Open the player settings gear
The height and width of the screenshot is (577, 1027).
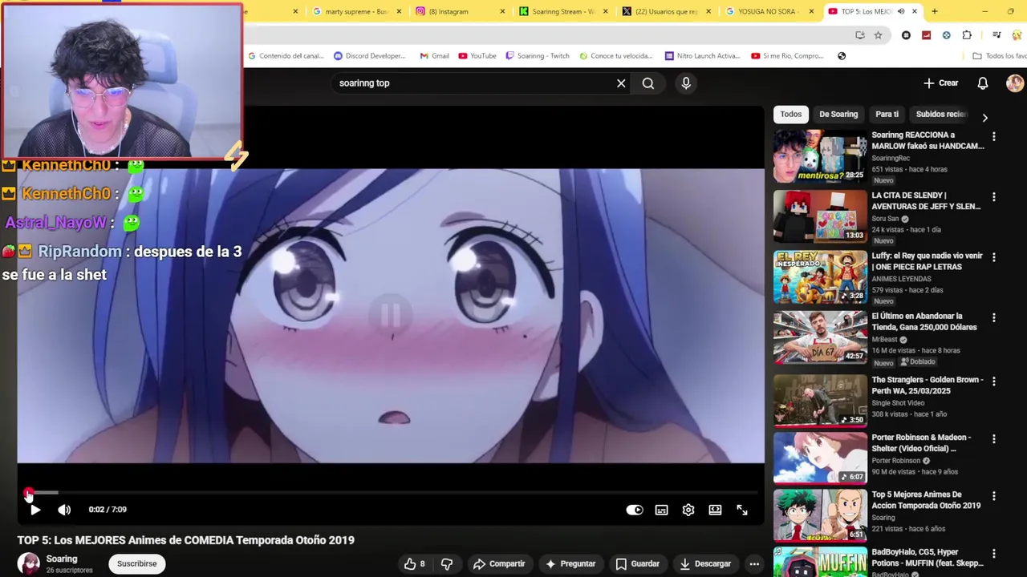pos(688,510)
